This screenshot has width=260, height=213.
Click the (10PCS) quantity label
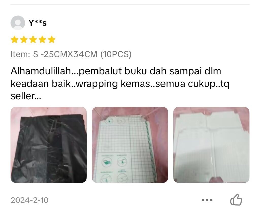pos(116,54)
